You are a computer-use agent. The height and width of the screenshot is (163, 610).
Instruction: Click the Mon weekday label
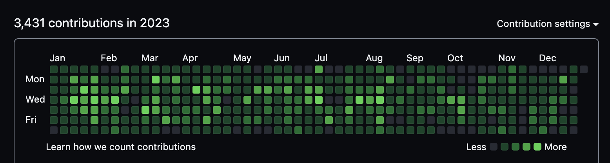click(x=35, y=80)
